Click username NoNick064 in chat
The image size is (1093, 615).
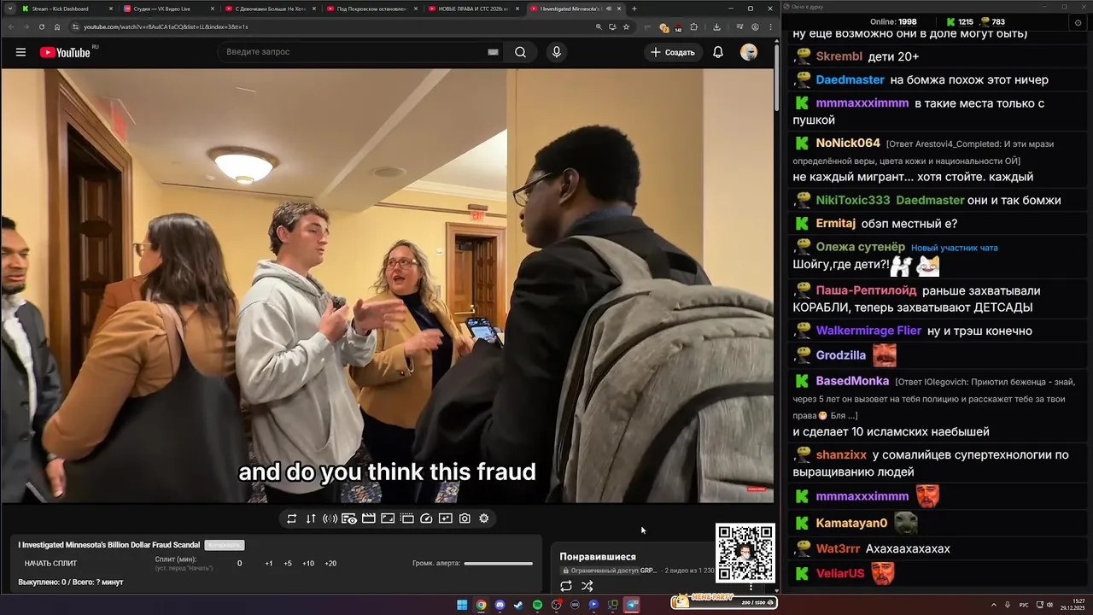coord(847,143)
